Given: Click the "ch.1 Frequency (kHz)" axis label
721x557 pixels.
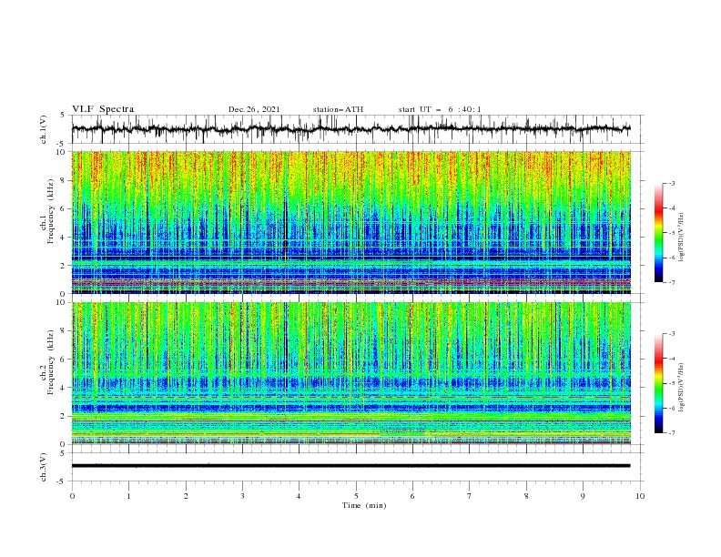Looking at the screenshot, I should click(47, 212).
